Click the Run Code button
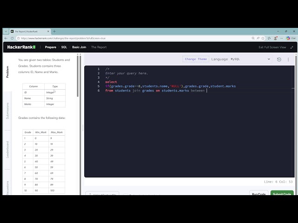 click(259, 193)
